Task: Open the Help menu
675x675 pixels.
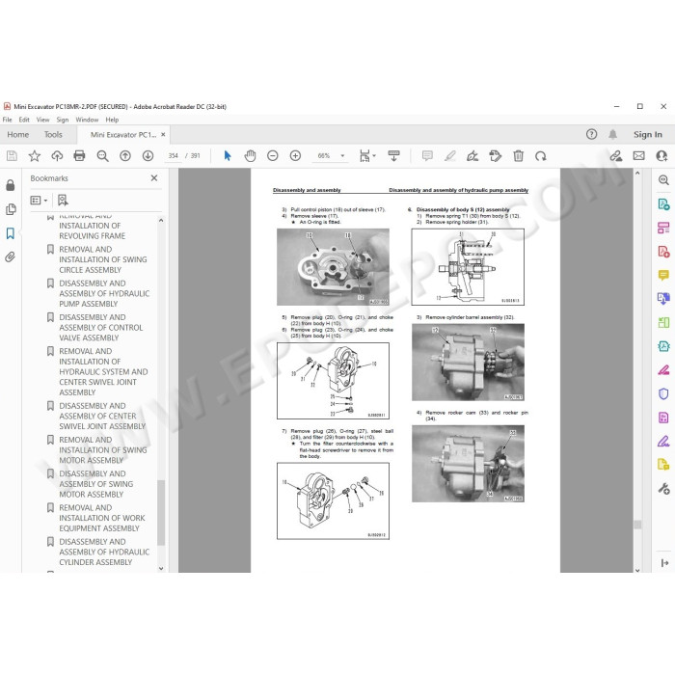Action: click(112, 120)
